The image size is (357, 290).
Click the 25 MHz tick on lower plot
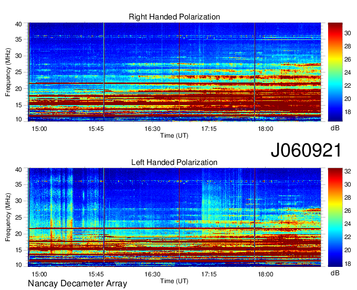pyautogui.click(x=18, y=217)
